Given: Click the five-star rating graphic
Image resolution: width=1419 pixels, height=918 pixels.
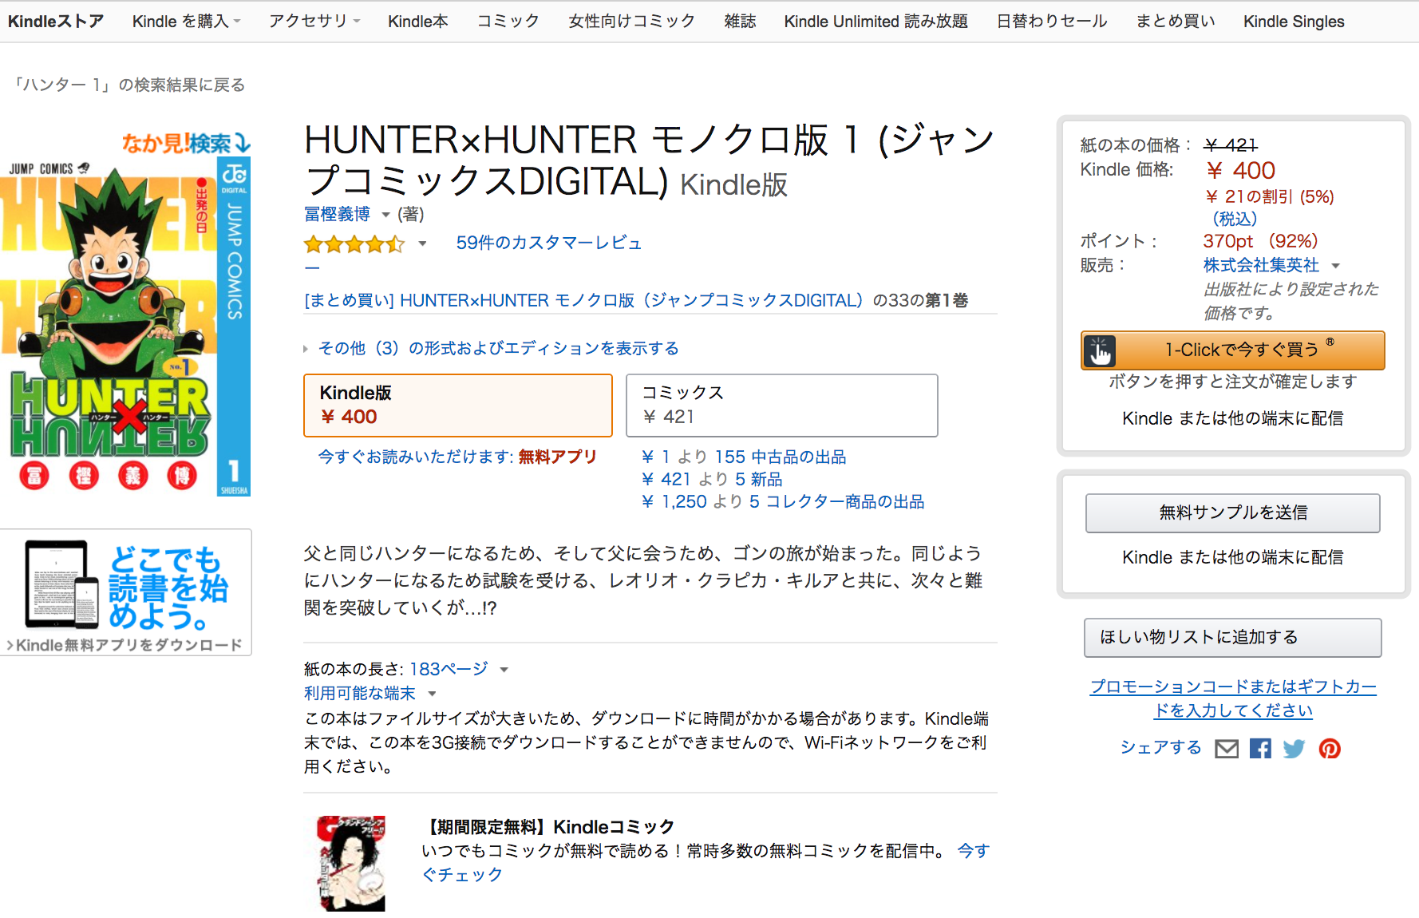Looking at the screenshot, I should [x=354, y=243].
